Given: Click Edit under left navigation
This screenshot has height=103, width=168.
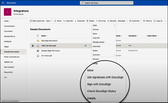Looking at the screenshot, I should click(x=6, y=78).
